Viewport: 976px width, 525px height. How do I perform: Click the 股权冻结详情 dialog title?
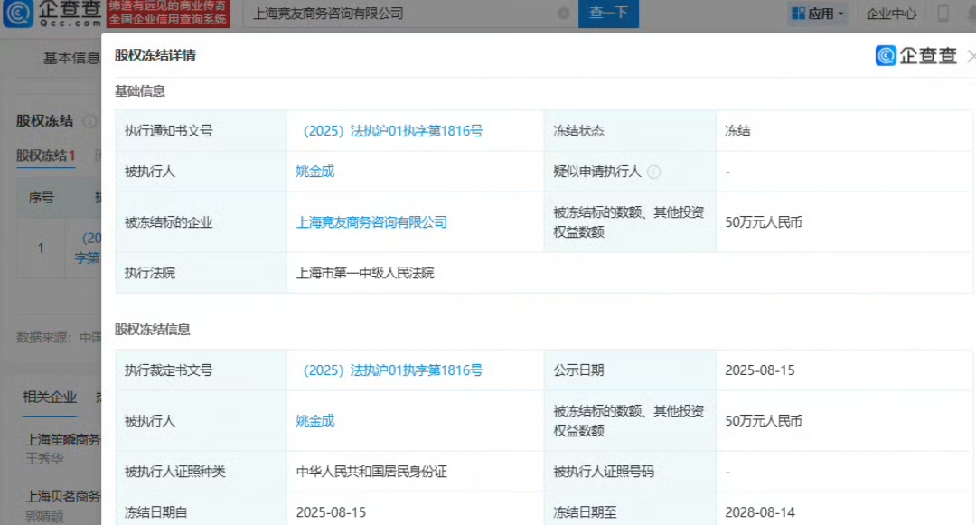click(x=155, y=55)
